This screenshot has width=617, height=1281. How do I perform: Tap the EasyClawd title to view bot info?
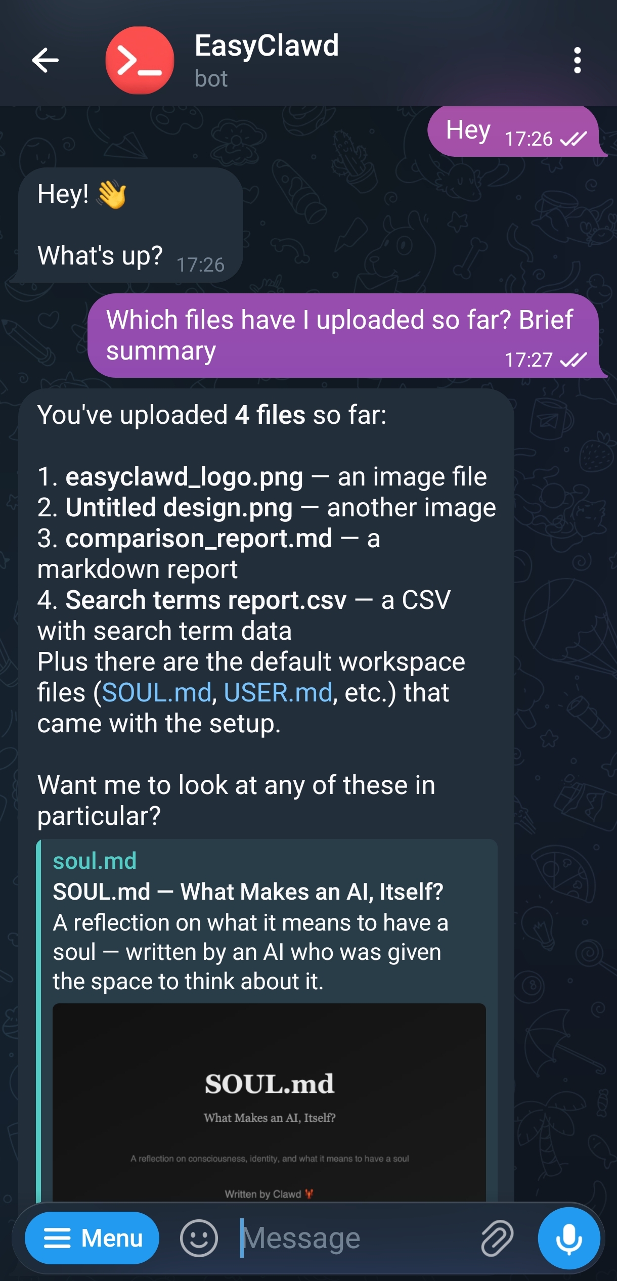[267, 48]
